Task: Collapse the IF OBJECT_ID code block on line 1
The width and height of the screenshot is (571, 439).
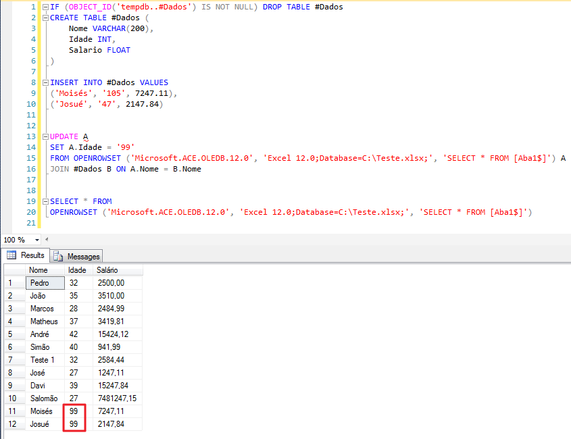Action: 45,7
